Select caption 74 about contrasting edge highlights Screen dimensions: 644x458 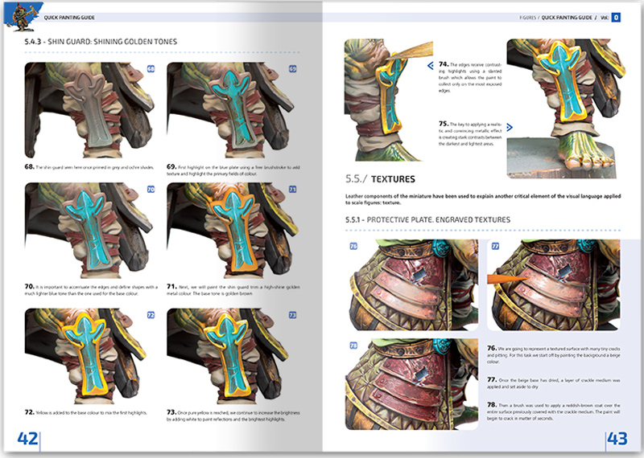[470, 77]
